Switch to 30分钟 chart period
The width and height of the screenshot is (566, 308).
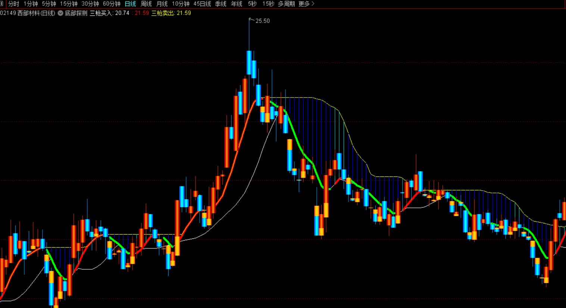[90, 4]
